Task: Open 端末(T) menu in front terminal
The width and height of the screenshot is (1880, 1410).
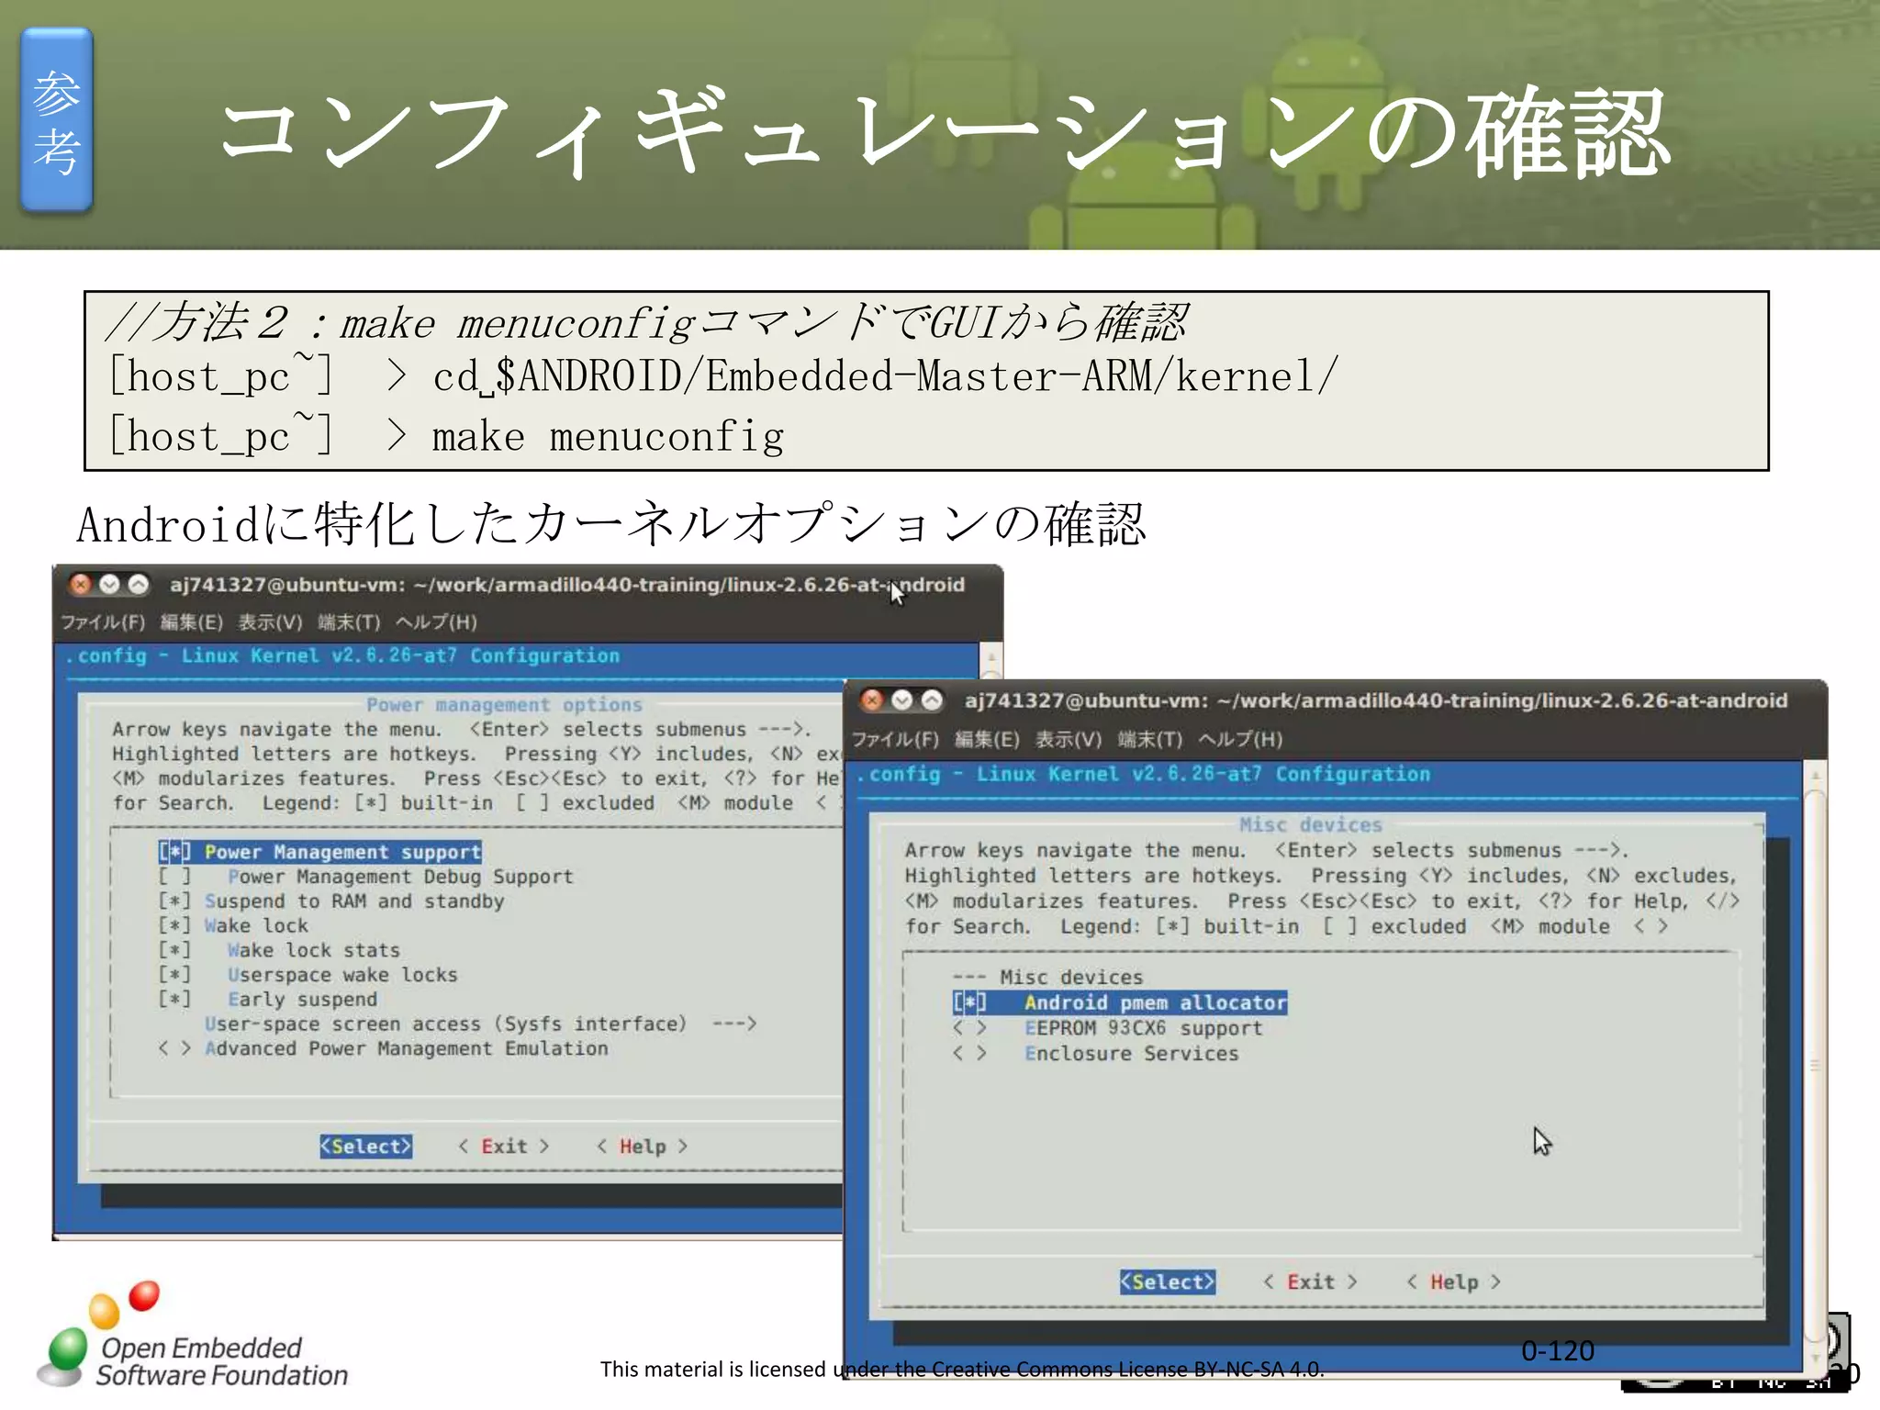Action: pos(1149,739)
